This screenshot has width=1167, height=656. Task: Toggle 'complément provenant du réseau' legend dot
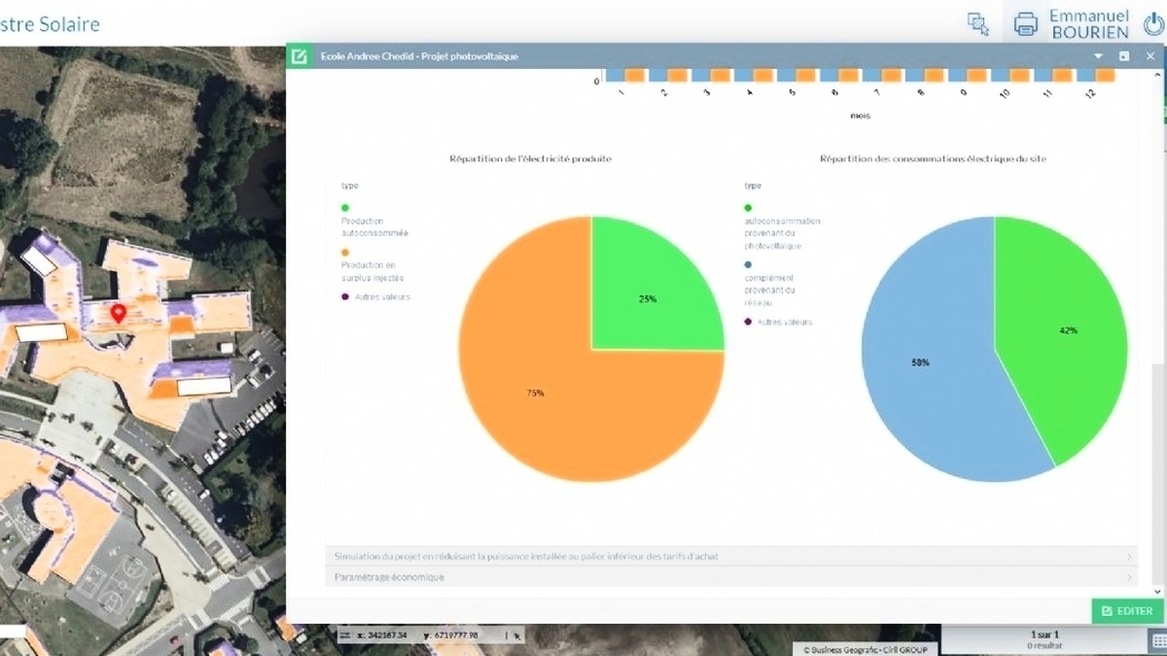748,264
